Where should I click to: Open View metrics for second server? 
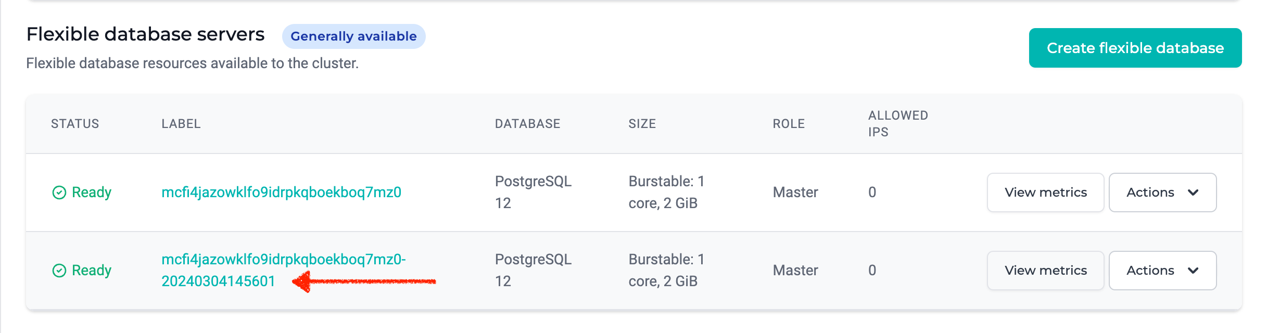pos(1045,271)
